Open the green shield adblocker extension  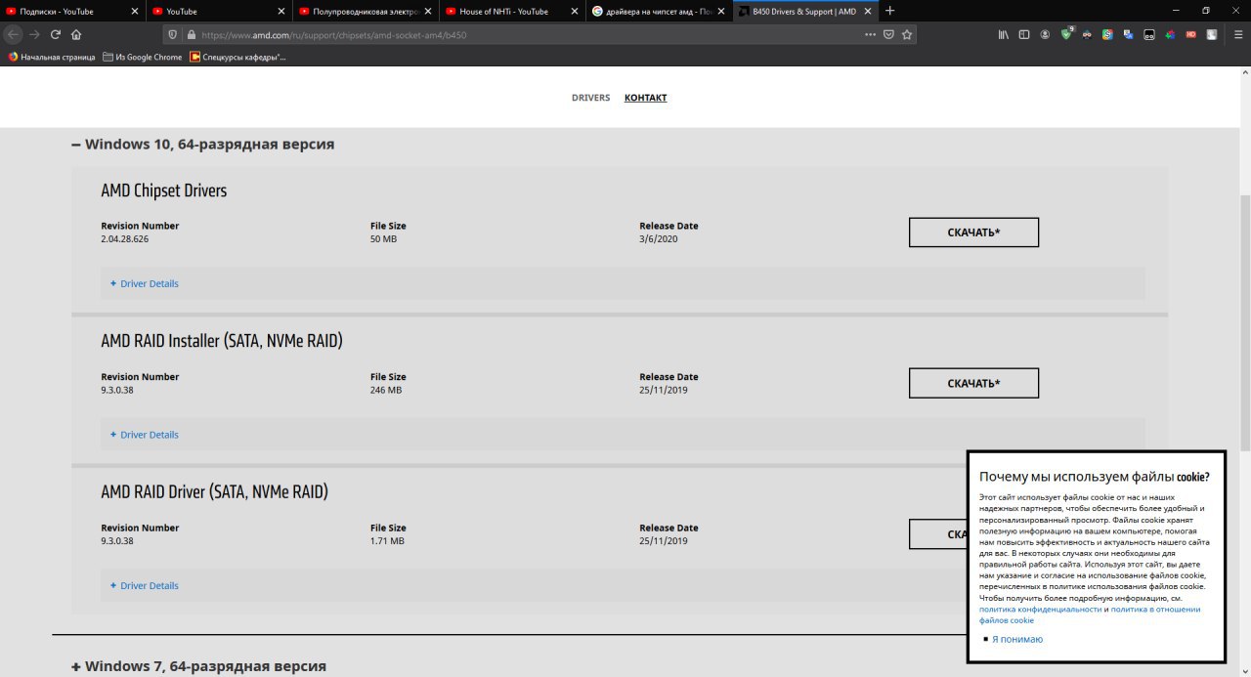click(1066, 34)
